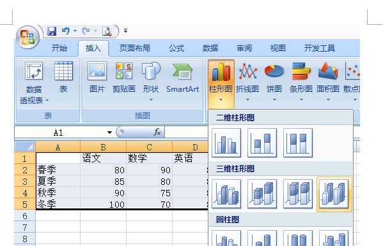Go to the 公式 tab
The width and height of the screenshot is (390, 246).
[x=176, y=48]
